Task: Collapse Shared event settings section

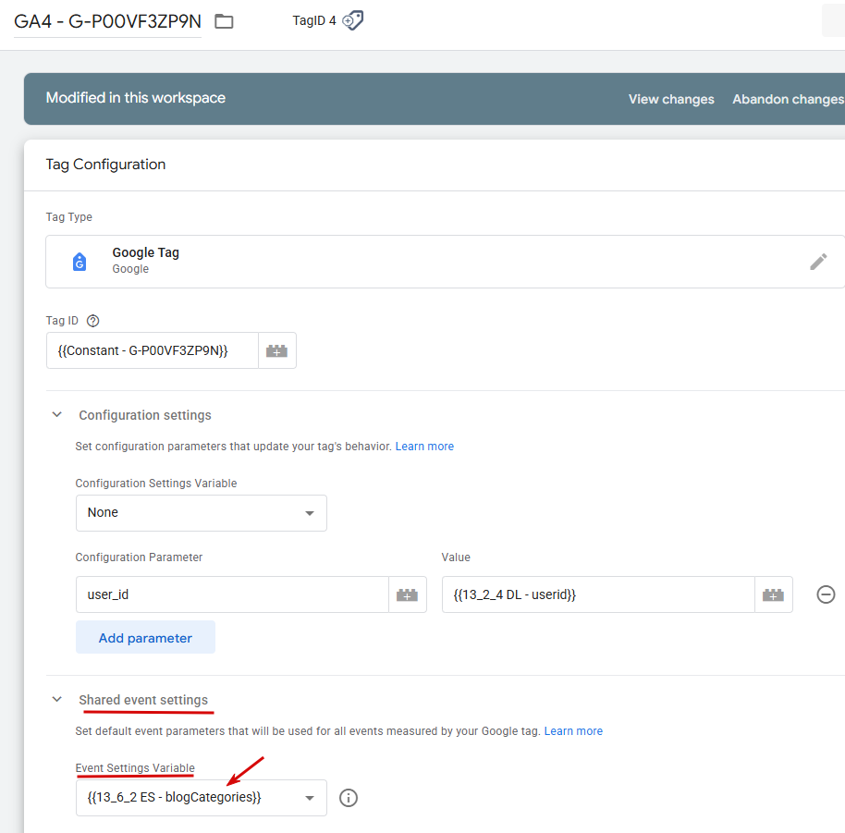Action: [56, 699]
